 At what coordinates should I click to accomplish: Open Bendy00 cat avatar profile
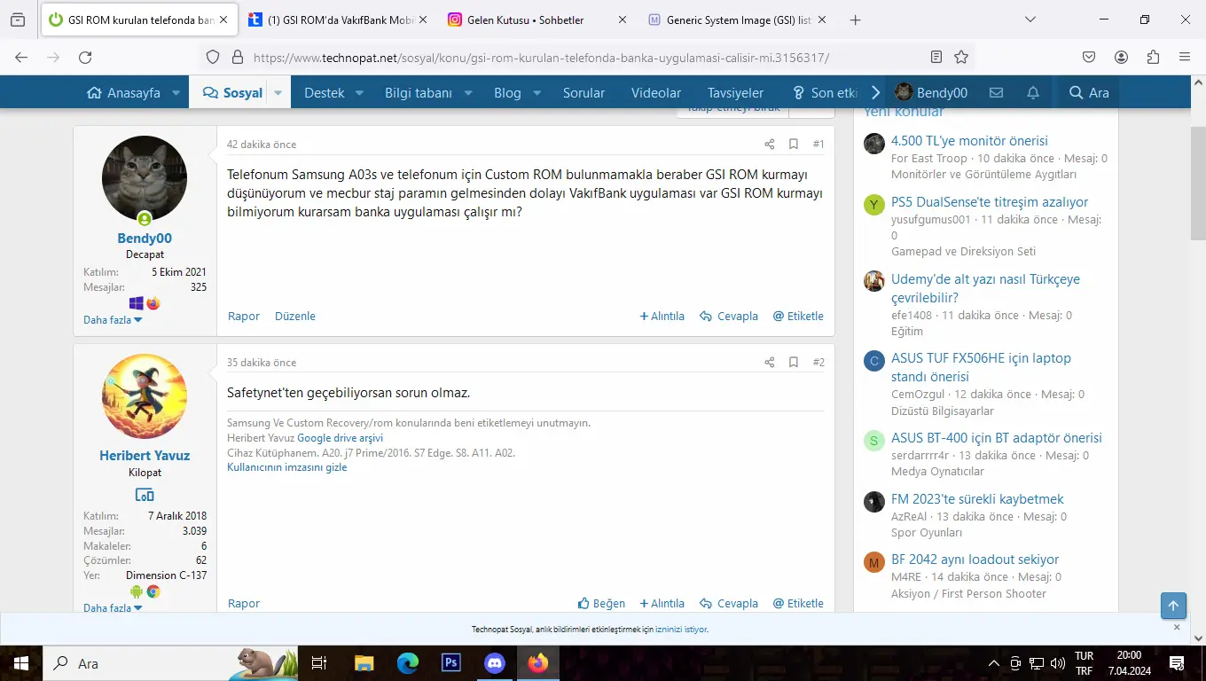145,178
